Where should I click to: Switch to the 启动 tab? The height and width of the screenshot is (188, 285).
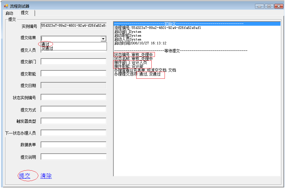point(9,13)
